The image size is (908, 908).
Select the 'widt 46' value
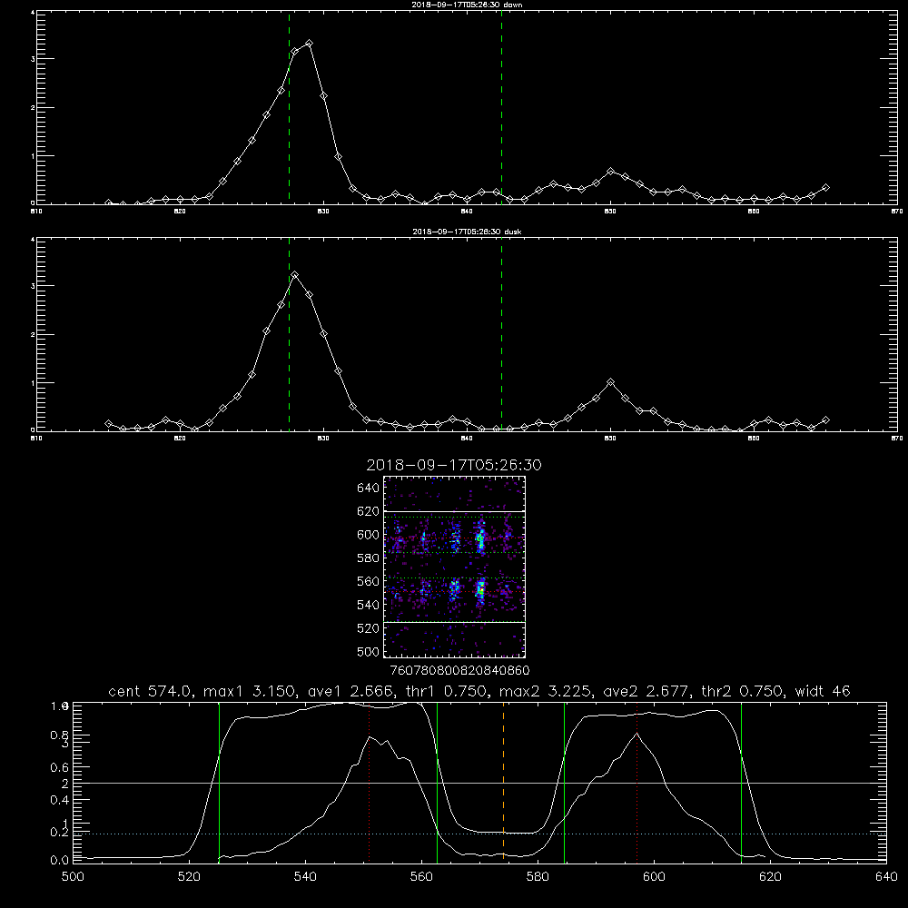(823, 691)
